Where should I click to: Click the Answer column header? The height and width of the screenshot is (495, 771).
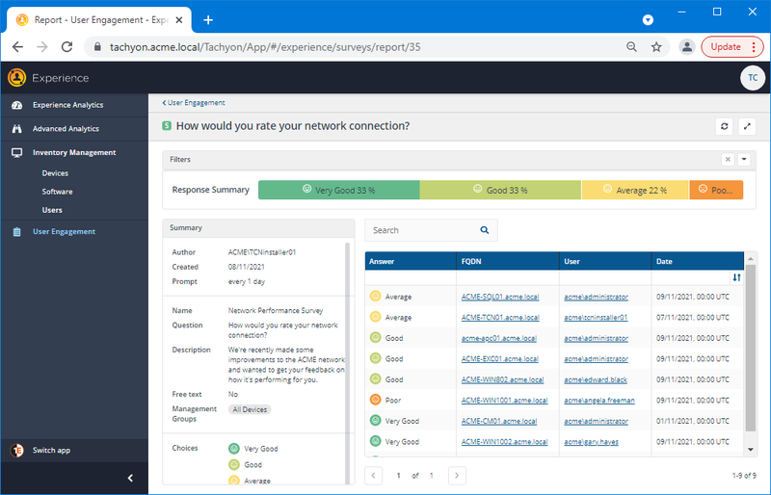(x=411, y=262)
